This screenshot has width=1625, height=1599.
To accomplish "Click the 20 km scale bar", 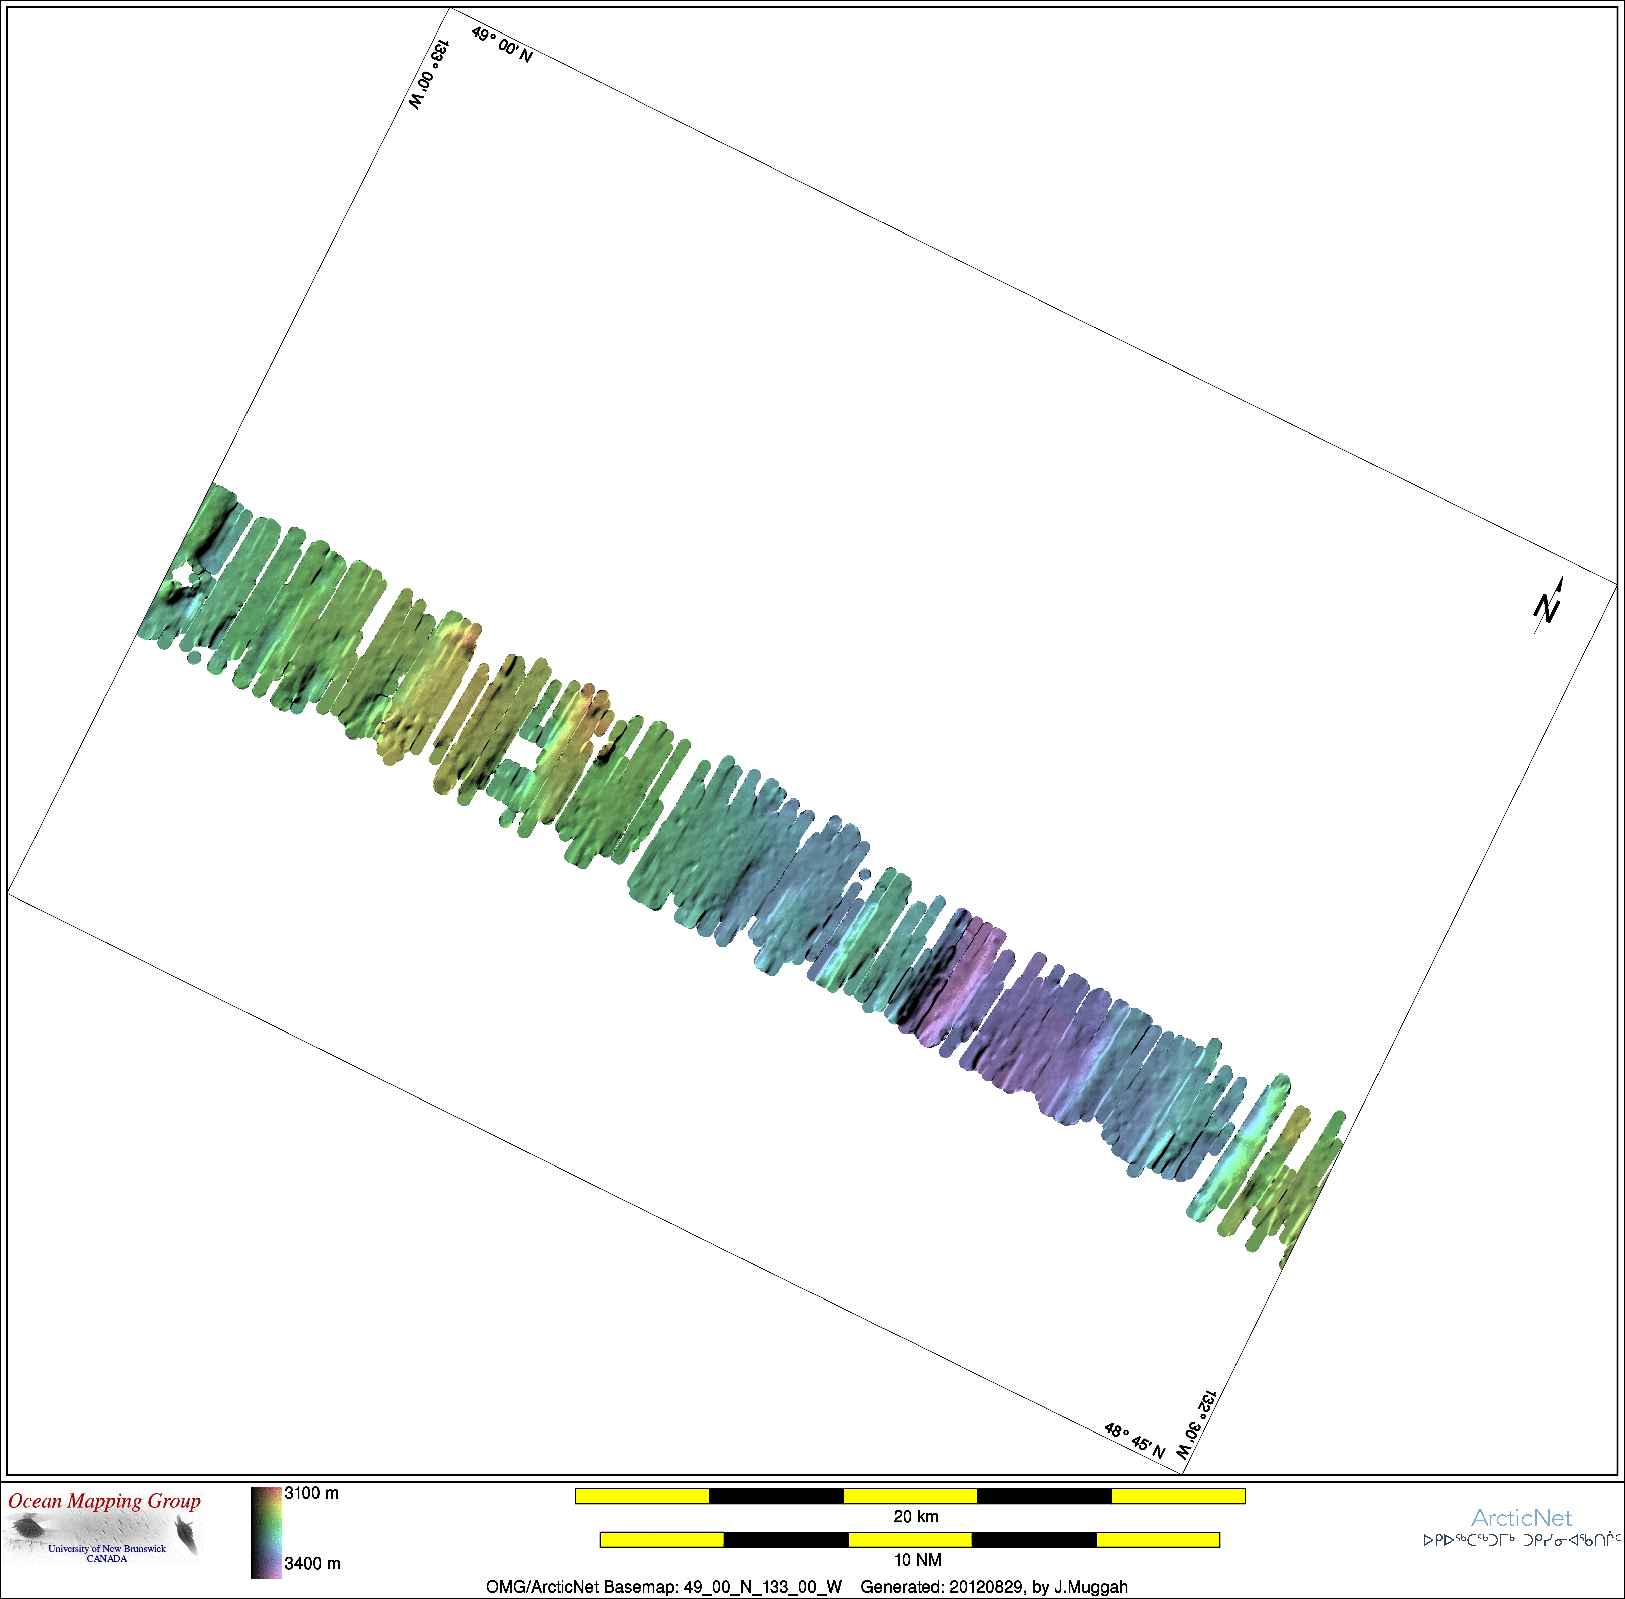I will point(910,1496).
